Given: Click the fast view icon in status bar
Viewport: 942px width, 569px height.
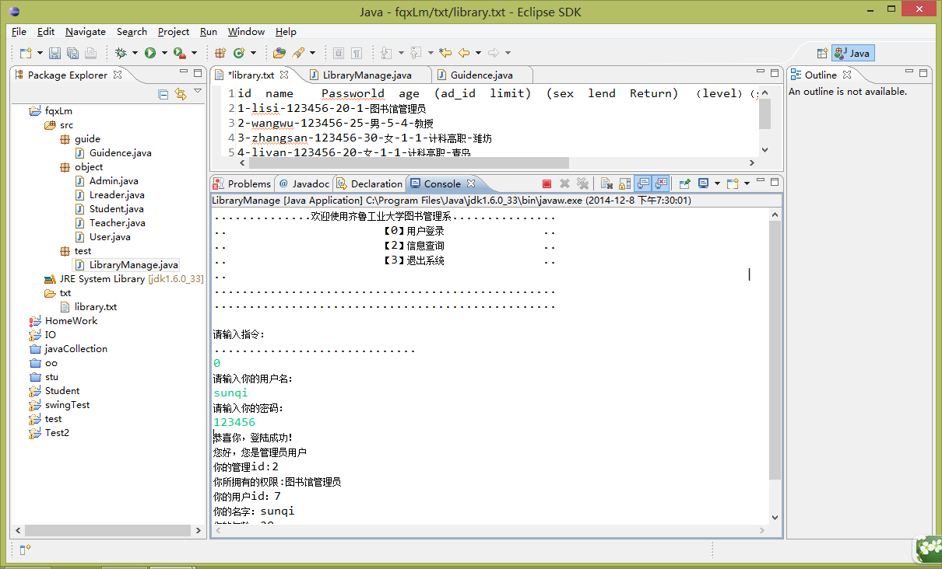Looking at the screenshot, I should click(25, 549).
